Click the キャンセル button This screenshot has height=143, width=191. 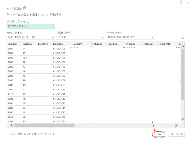(x=176, y=134)
